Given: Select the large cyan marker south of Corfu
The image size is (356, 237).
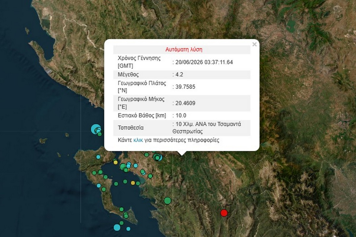Looking at the screenshot, I should [117, 227].
